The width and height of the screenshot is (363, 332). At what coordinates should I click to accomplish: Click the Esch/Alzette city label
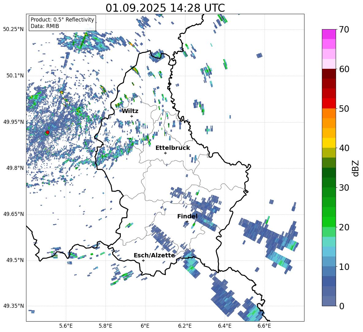(x=154, y=255)
